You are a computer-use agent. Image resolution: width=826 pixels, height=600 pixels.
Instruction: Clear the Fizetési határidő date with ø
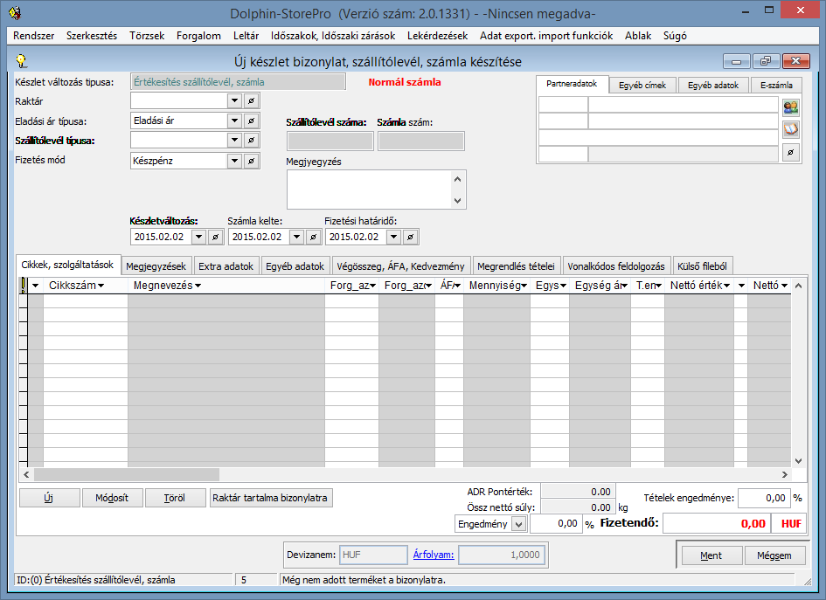(411, 237)
